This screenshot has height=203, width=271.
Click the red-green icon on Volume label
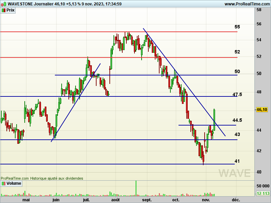tap(3, 183)
